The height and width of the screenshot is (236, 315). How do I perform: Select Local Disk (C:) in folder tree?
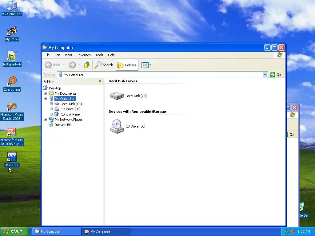tap(71, 104)
